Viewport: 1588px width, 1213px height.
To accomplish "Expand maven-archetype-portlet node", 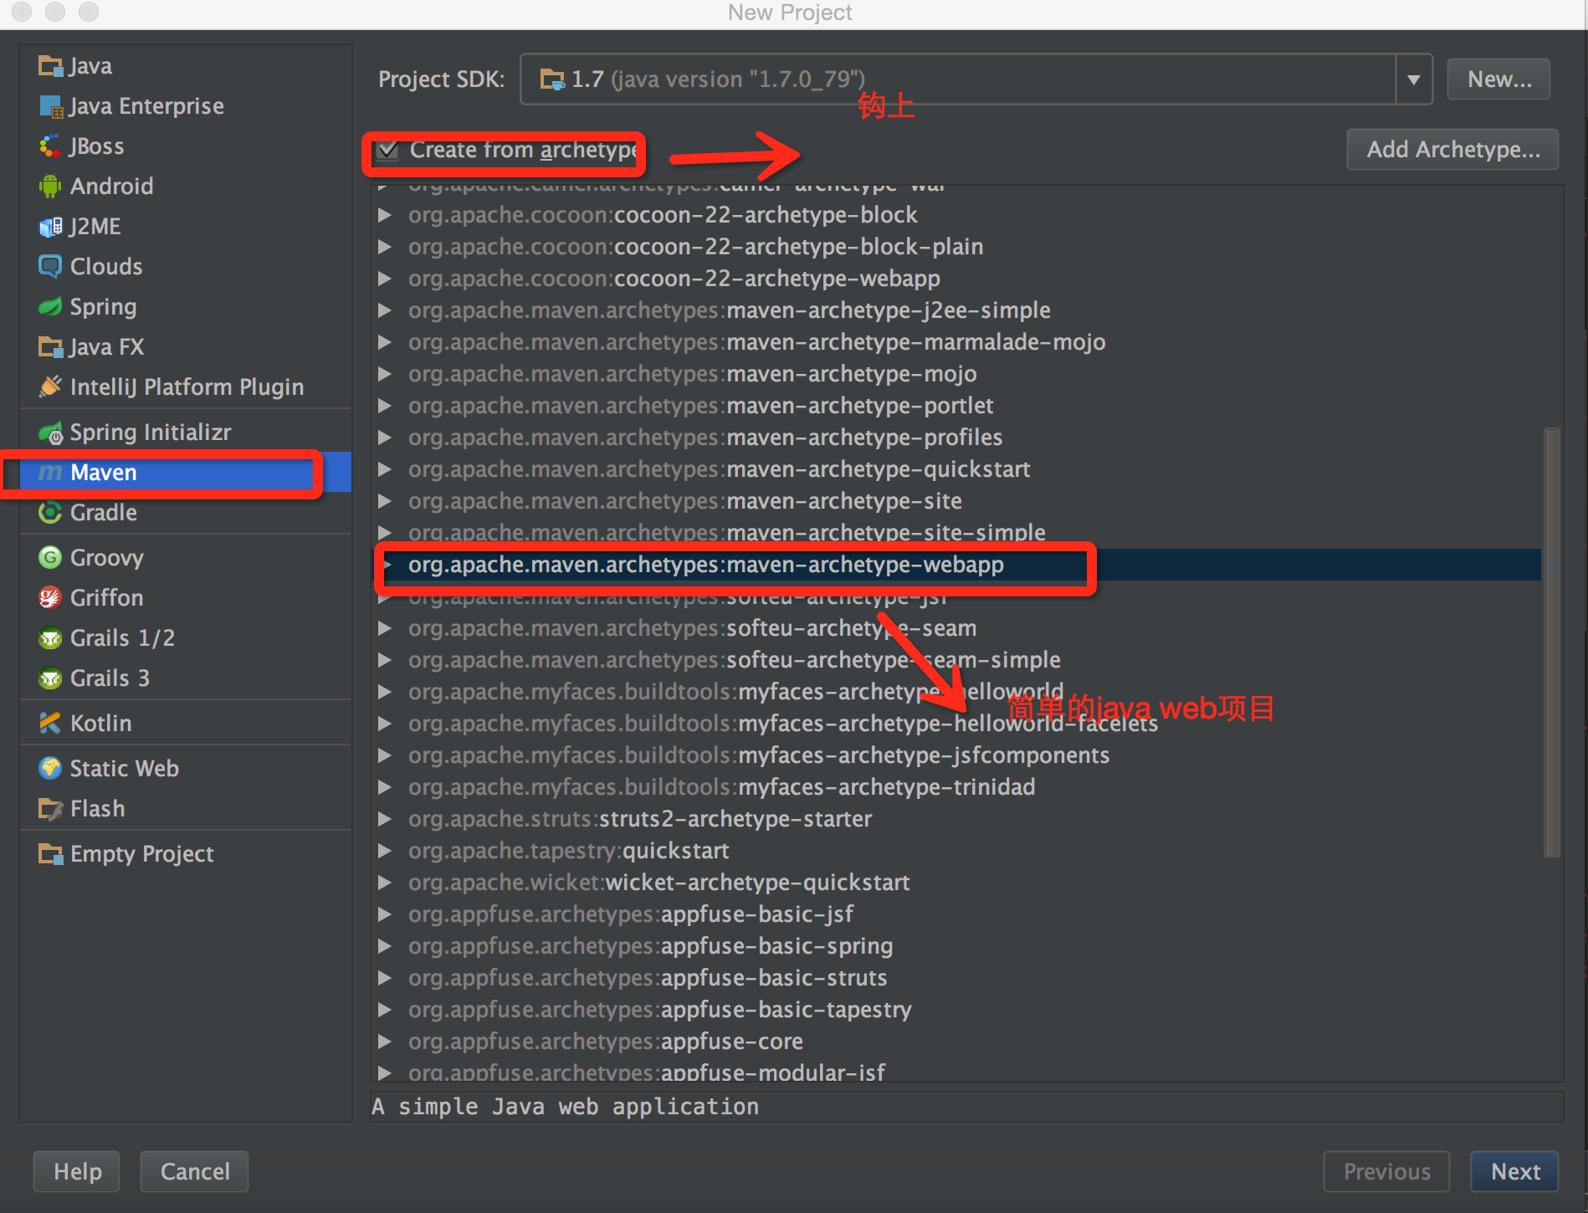I will (x=385, y=406).
